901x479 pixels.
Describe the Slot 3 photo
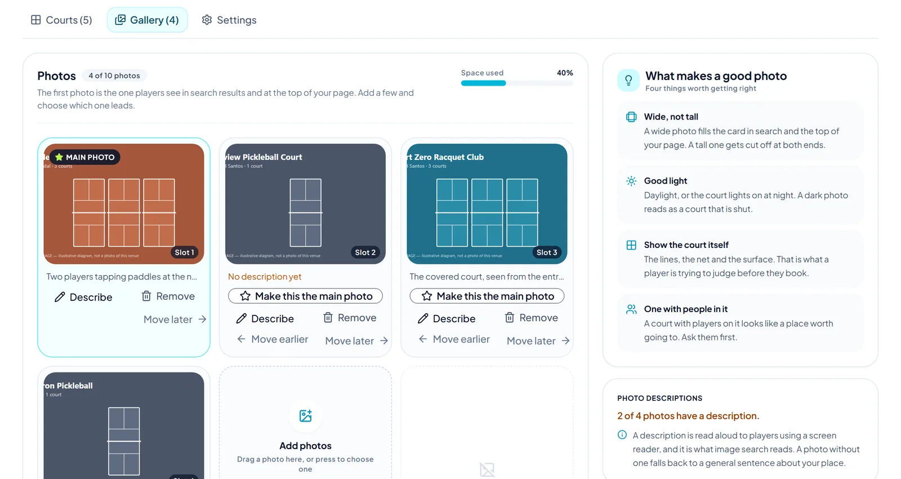coord(447,318)
